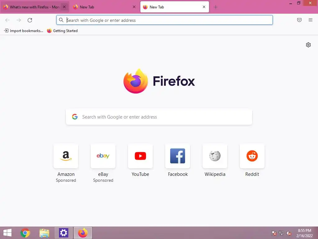Viewport: 318px width, 239px height.
Task: Open the YouTube shortcut tile
Action: [140, 156]
